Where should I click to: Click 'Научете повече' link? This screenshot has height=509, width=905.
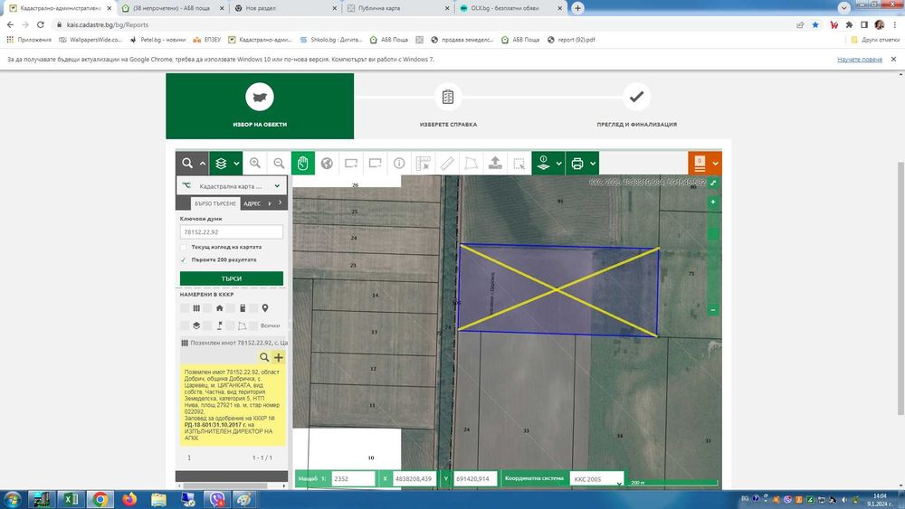click(859, 59)
